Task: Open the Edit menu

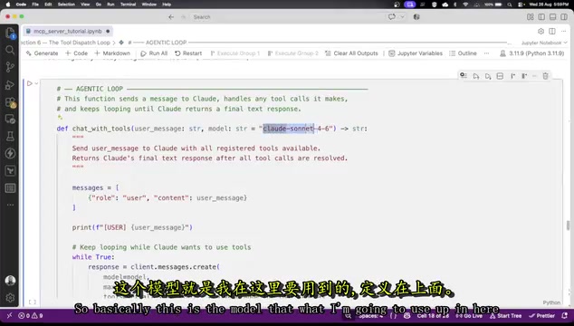Action: (48, 5)
